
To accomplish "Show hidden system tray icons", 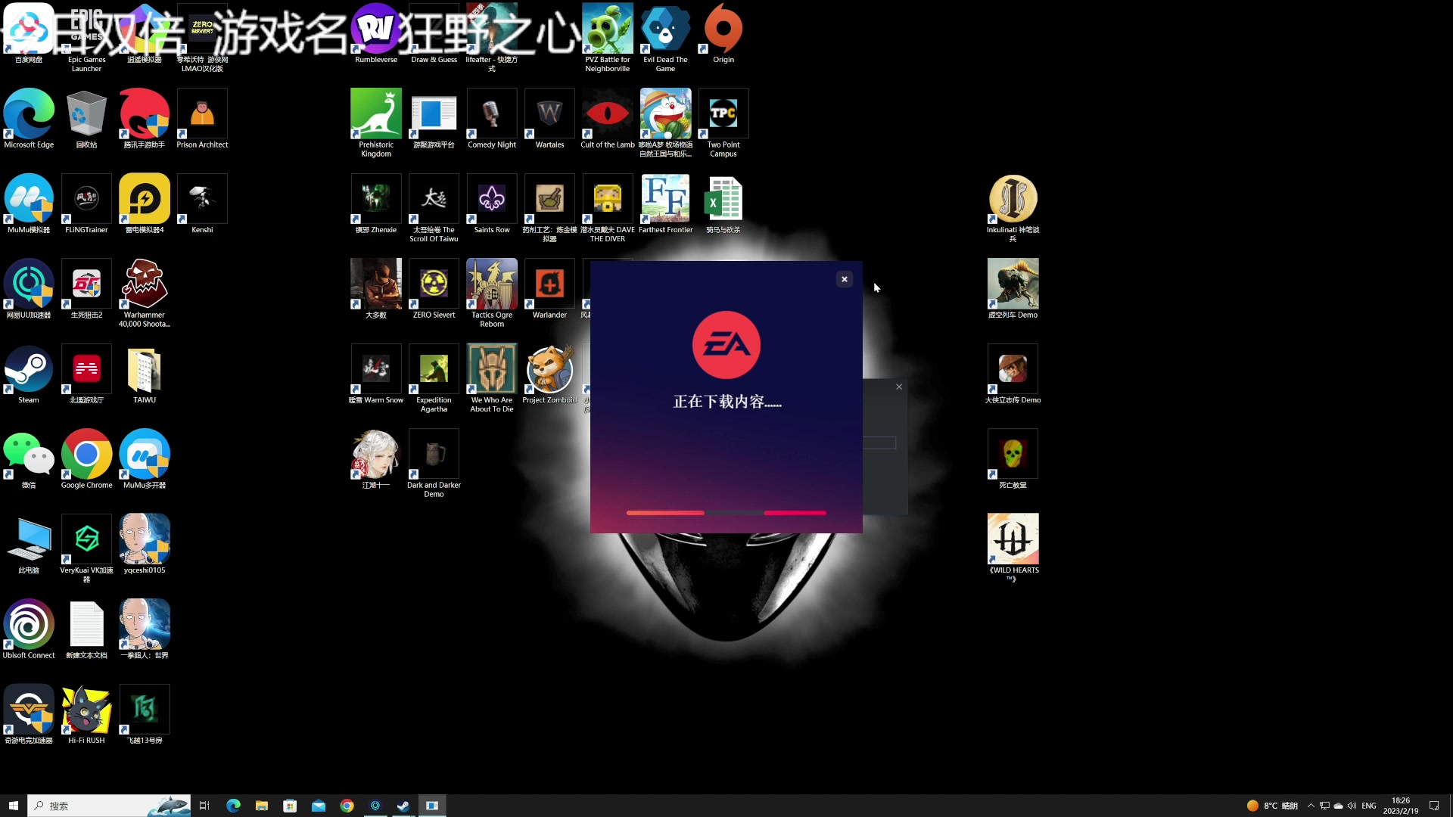I will [1311, 806].
